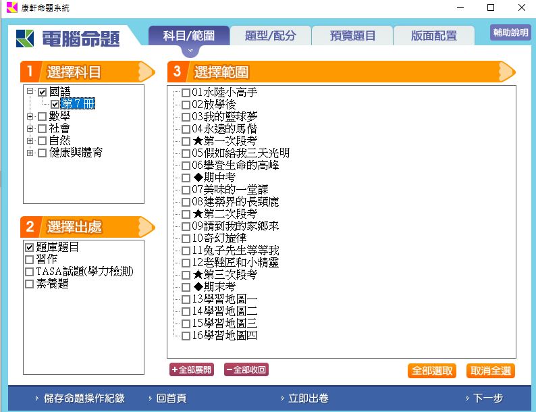536x412 pixels.
Task: Click the arrow next to 立即出卷
Action: pos(282,398)
